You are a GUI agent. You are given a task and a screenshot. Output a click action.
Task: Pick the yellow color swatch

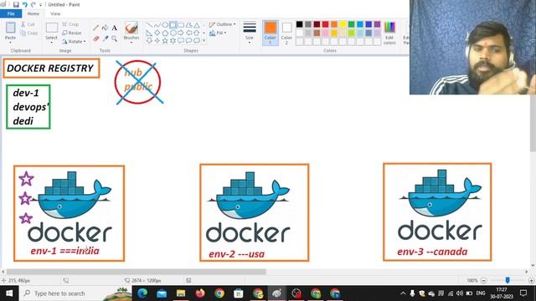(343, 24)
